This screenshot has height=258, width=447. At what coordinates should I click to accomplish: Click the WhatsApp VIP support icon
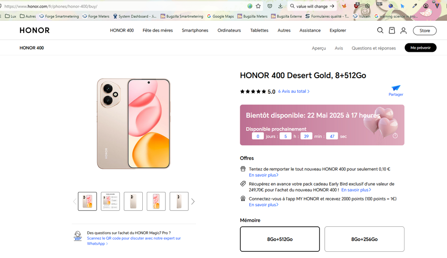78,236
